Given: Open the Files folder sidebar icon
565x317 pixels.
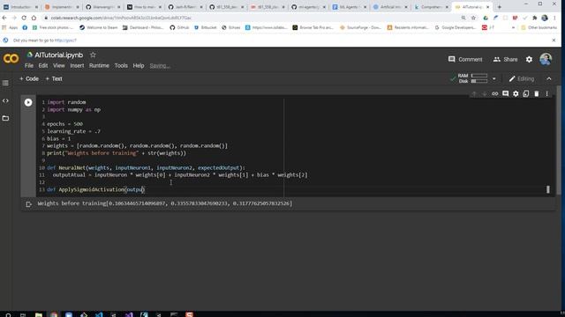Looking at the screenshot, I should 5,118.
